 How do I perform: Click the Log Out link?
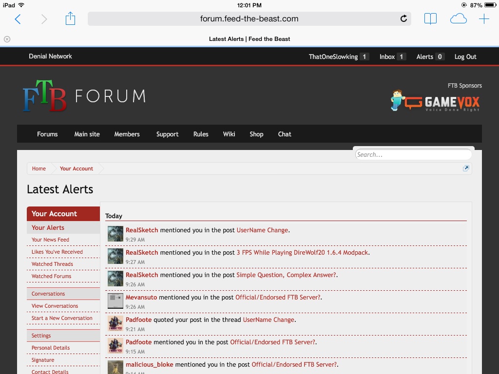click(x=465, y=56)
